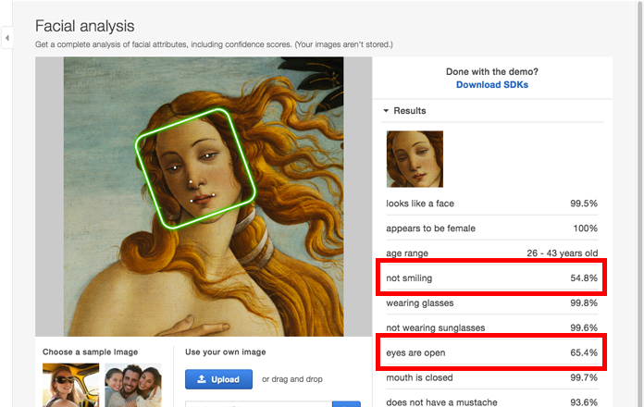
Task: Click the highlighted 'not smiling' row
Action: click(x=491, y=277)
